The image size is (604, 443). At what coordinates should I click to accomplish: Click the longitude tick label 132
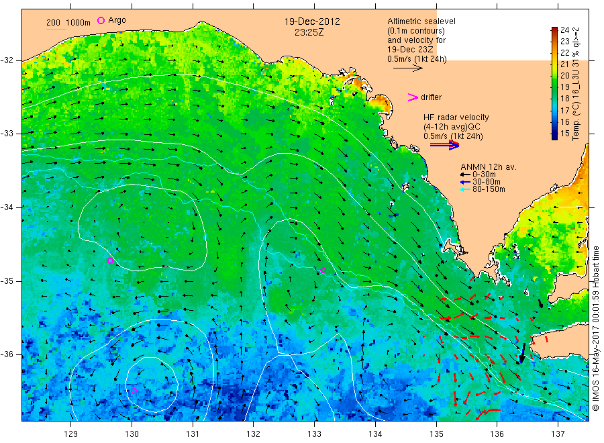click(254, 434)
